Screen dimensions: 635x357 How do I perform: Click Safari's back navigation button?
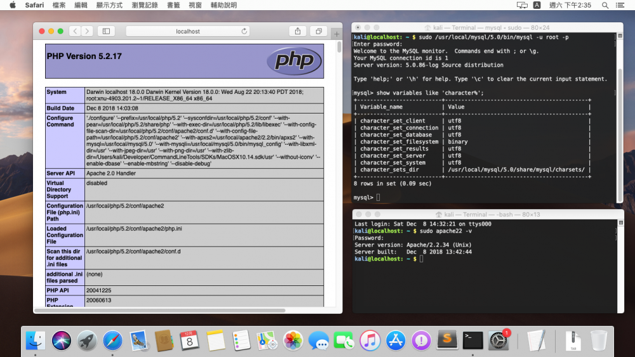coord(75,31)
